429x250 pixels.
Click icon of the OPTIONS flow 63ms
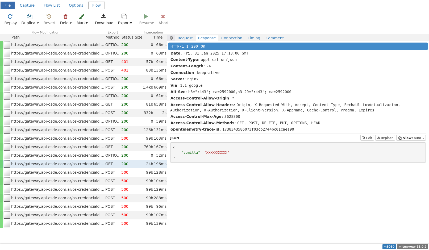click(x=7, y=53)
